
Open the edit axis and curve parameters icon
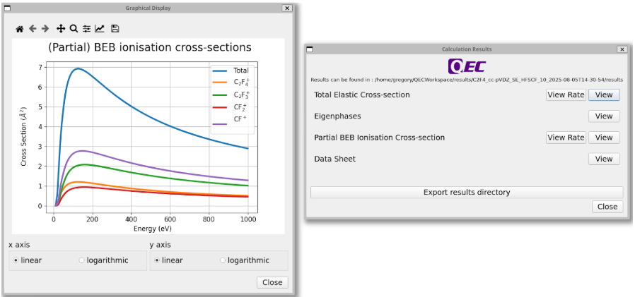tap(100, 29)
